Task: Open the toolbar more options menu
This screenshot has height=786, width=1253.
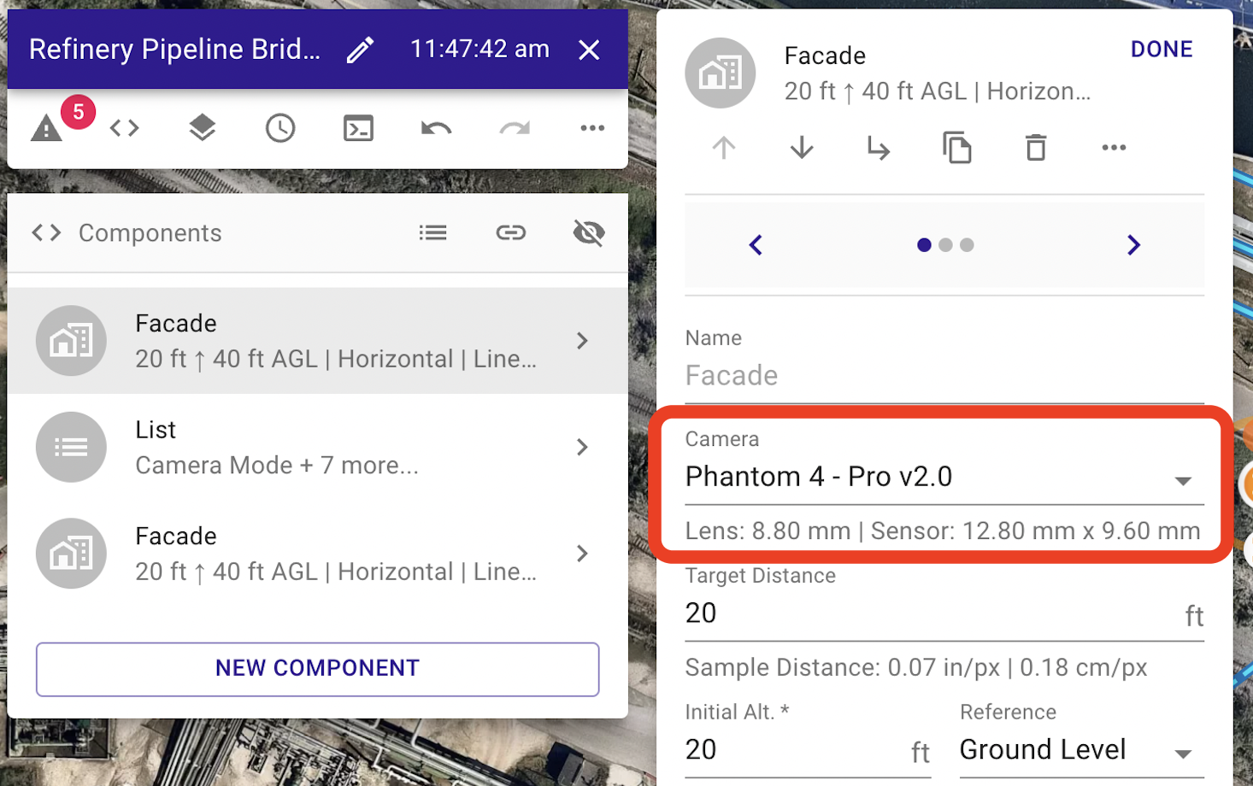Action: [592, 128]
